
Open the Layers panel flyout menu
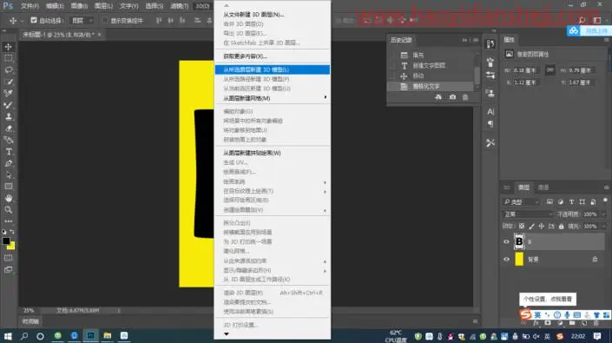pos(606,188)
